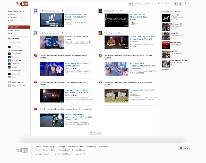Subscribe to the LoveLiveTV channel
The height and width of the screenshot is (163, 206).
coord(174,19)
